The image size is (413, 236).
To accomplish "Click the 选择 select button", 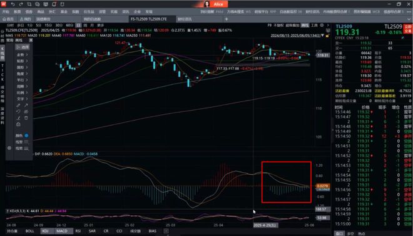I will click(x=23, y=47).
